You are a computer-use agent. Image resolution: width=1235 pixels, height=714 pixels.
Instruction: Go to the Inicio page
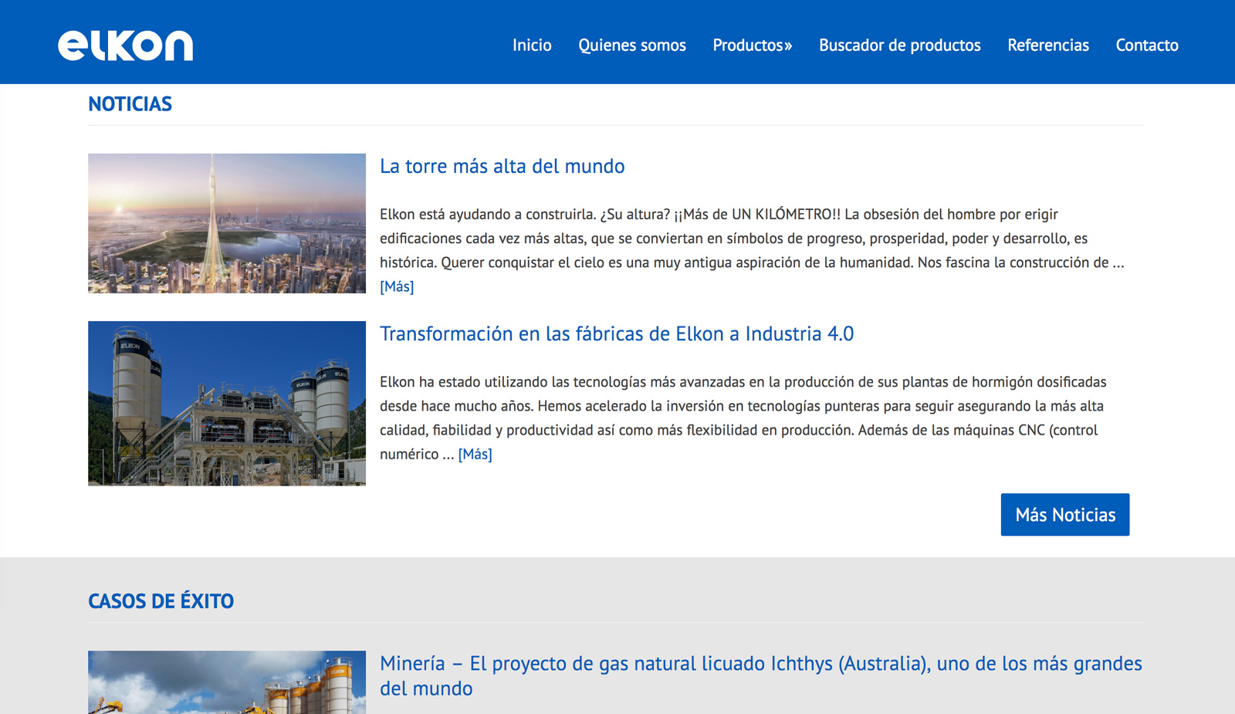tap(532, 46)
